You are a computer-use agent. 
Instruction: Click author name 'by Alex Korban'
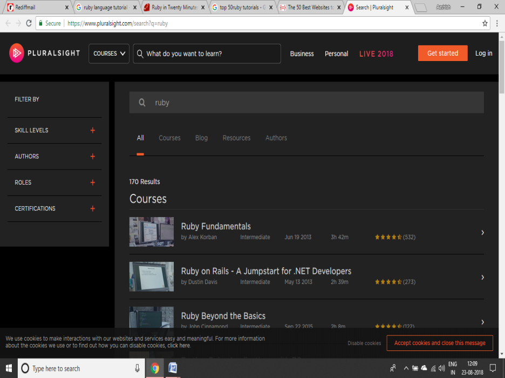click(199, 237)
